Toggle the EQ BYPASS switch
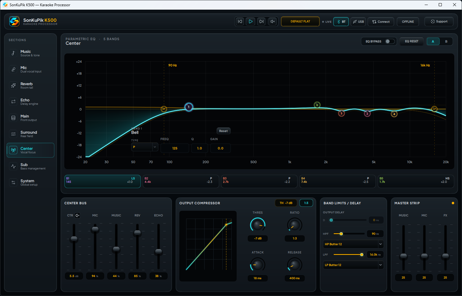Screen dimensions: 462x296 point(390,41)
